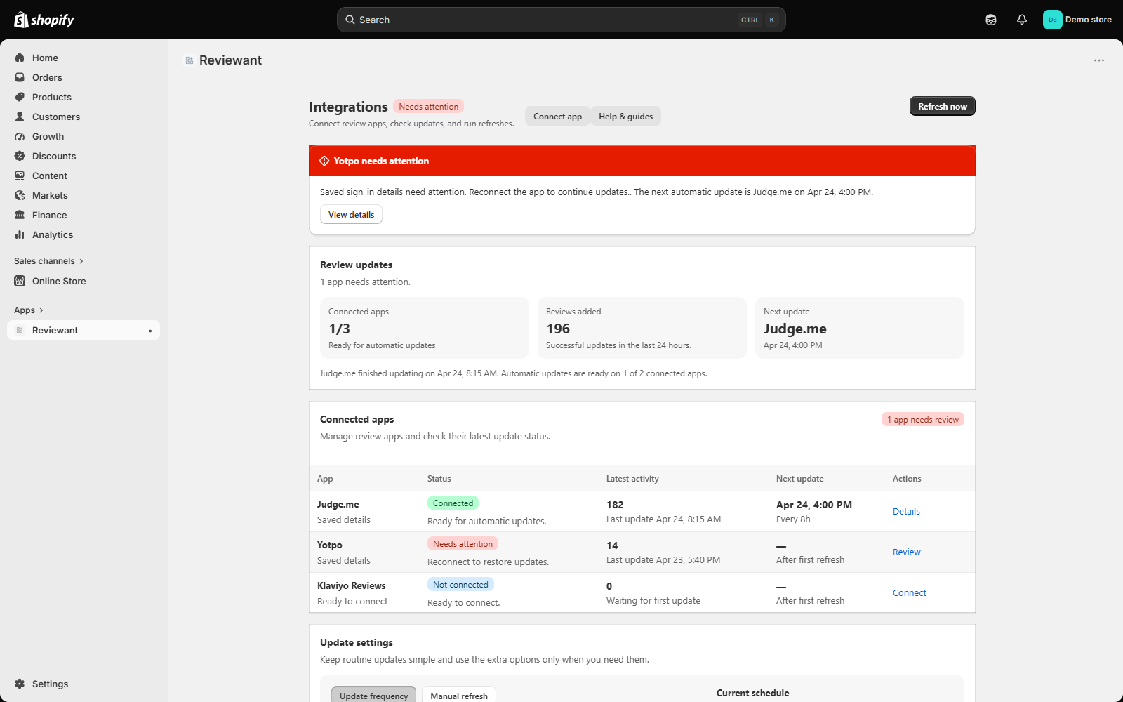Click the Demo store account name
The height and width of the screenshot is (702, 1123).
1088,20
